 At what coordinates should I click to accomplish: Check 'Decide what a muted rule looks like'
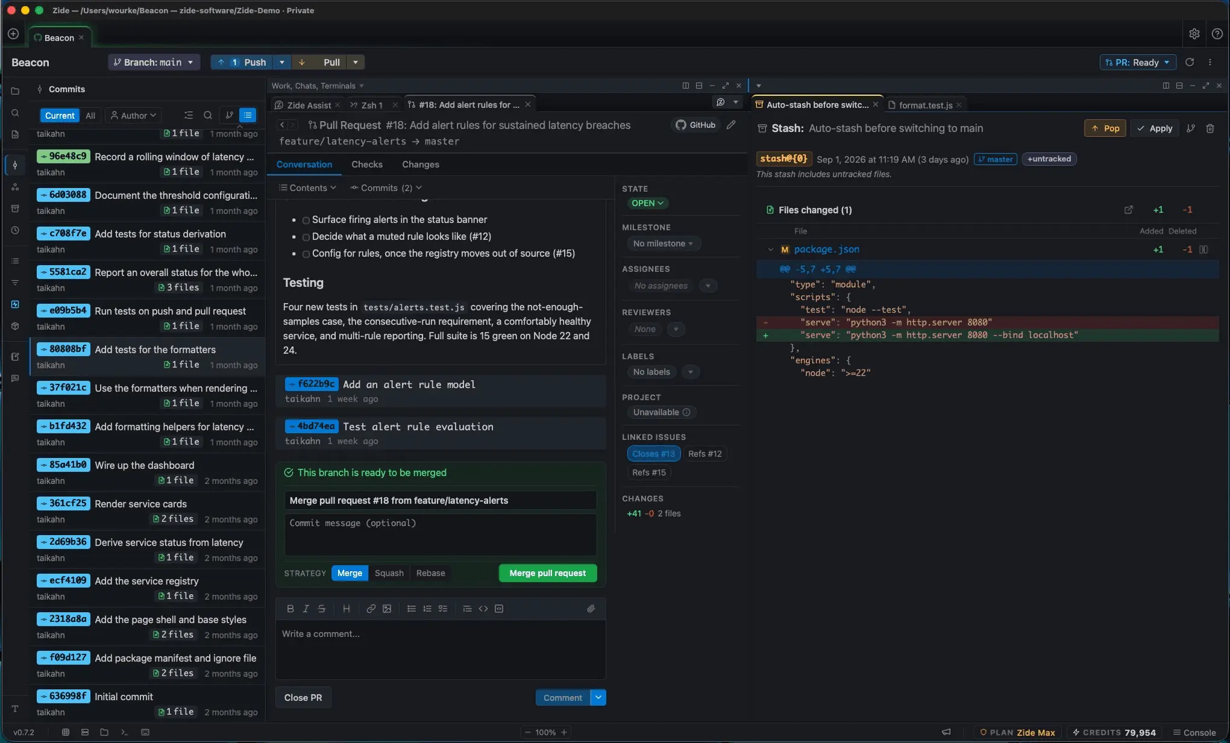tap(306, 237)
